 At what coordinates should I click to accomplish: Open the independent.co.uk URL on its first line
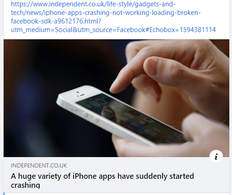tap(93, 4)
